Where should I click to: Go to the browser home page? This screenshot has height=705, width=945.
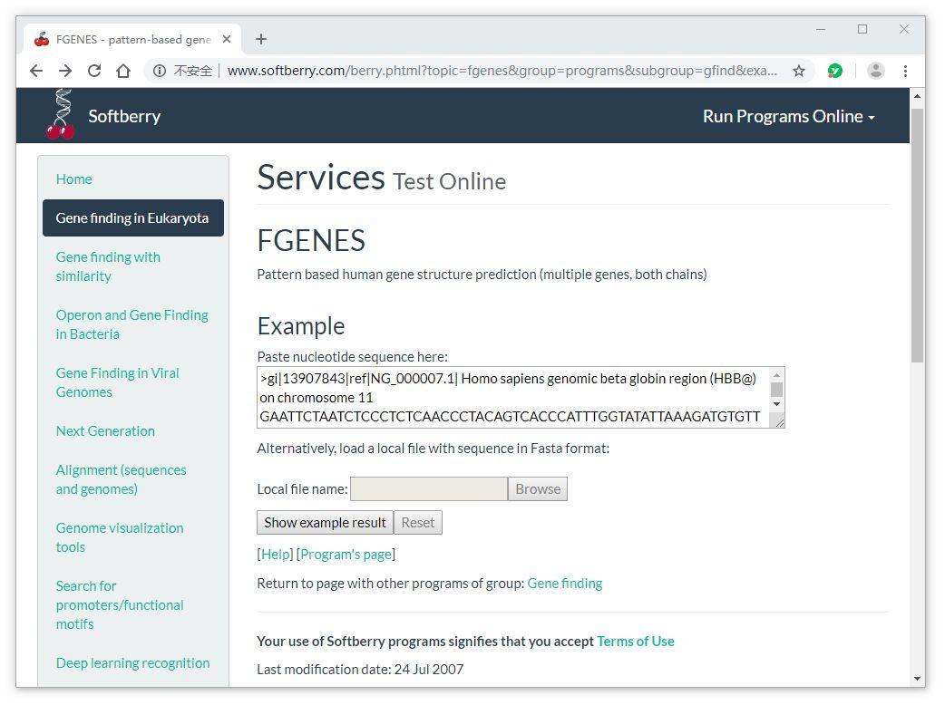[123, 71]
